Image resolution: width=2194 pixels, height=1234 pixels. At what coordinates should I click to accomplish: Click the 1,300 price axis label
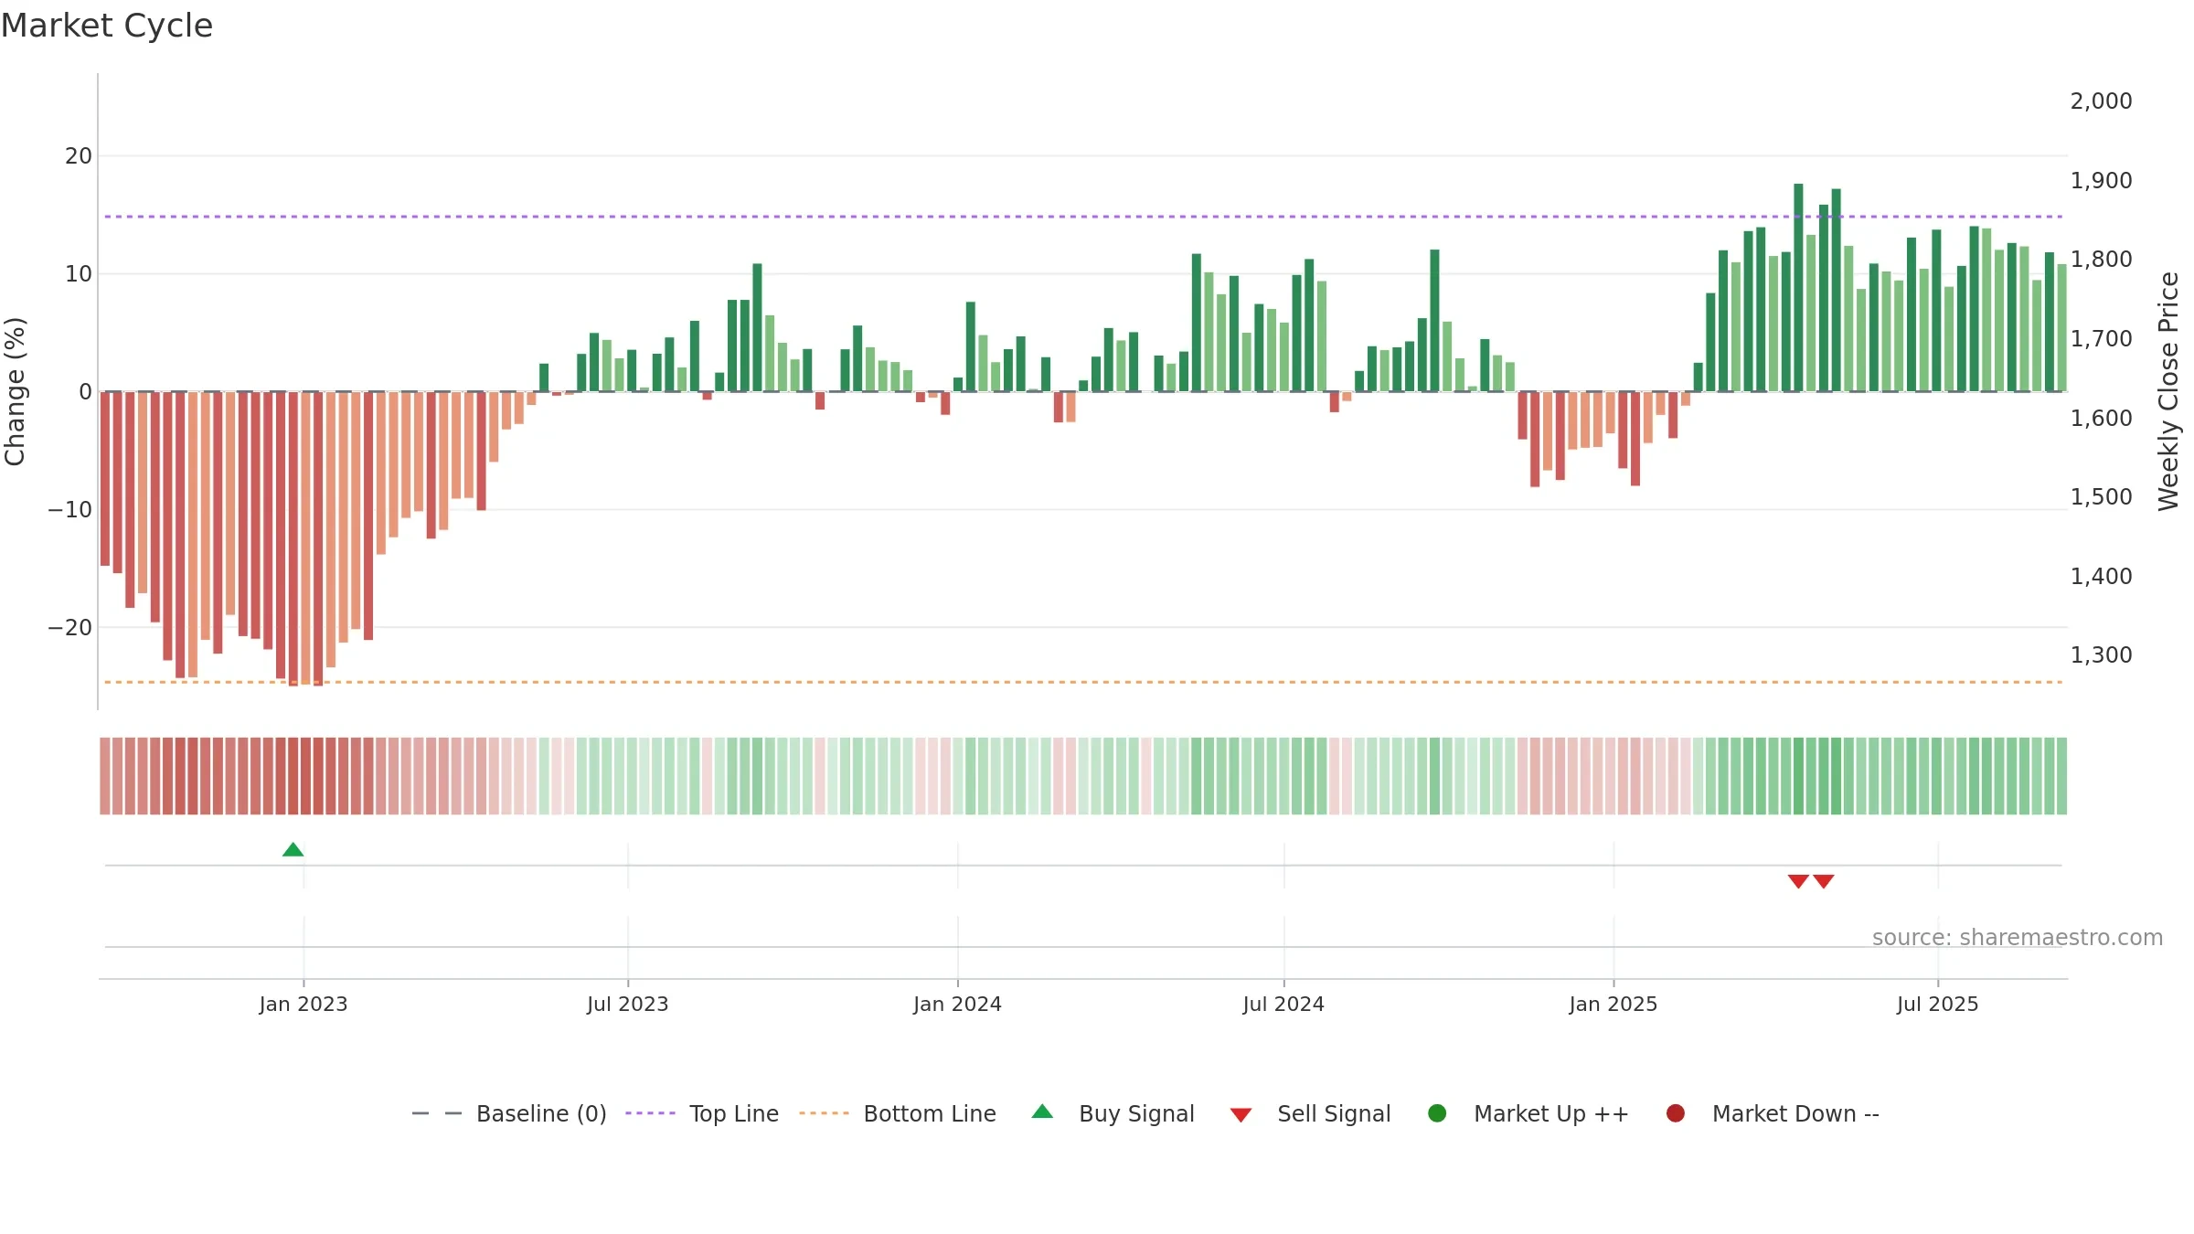[2101, 655]
